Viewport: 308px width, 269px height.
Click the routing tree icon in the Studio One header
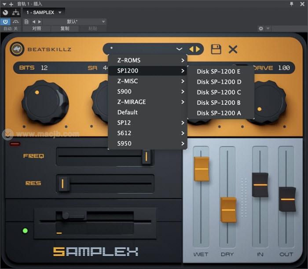pyautogui.click(x=16, y=13)
